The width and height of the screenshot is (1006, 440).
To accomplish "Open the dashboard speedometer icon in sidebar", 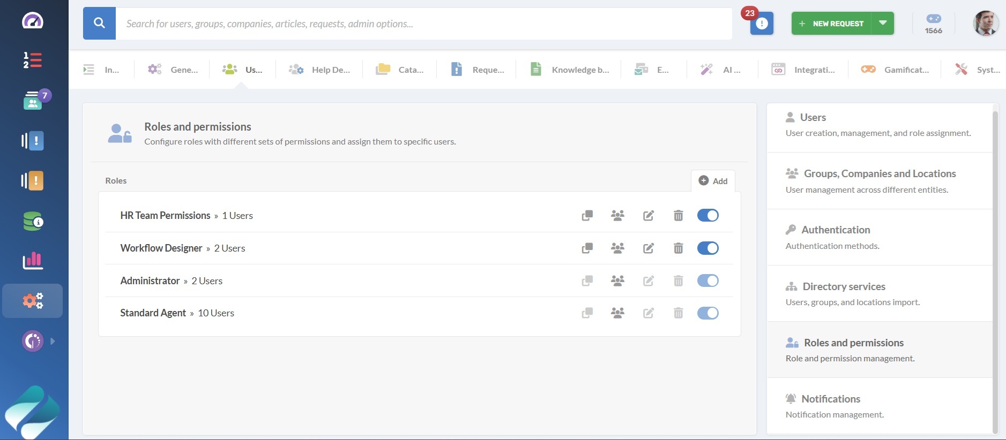I will (x=33, y=21).
